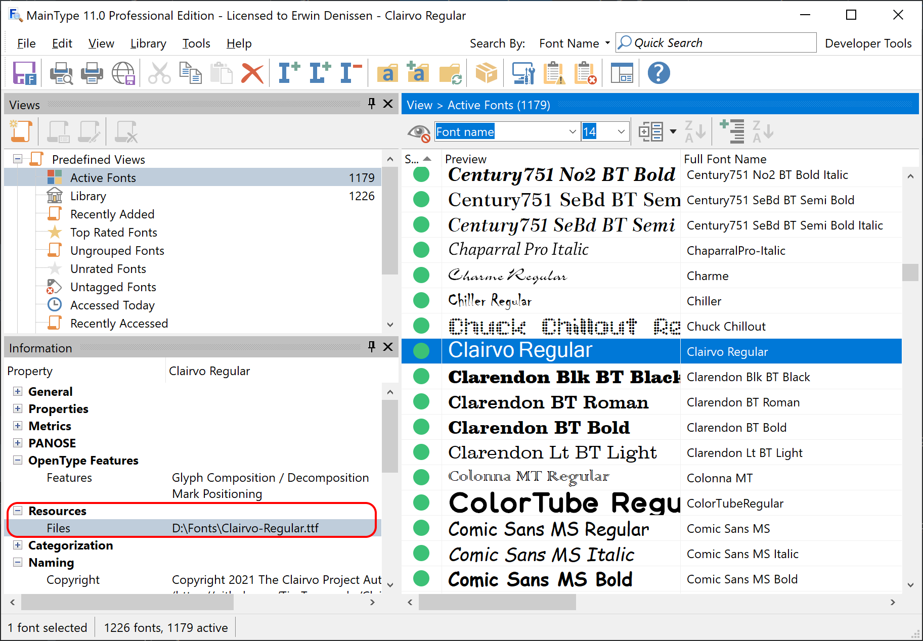Open the Library menu
This screenshot has width=923, height=641.
coord(148,43)
